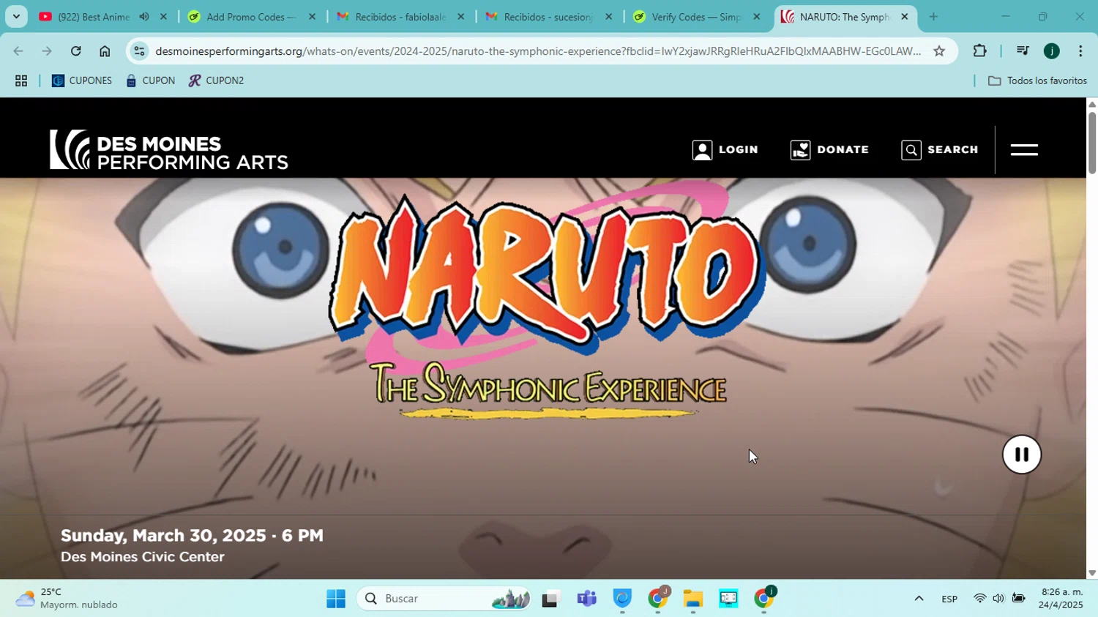Open the Chrome profile avatar
1098x617 pixels.
coord(1052,51)
